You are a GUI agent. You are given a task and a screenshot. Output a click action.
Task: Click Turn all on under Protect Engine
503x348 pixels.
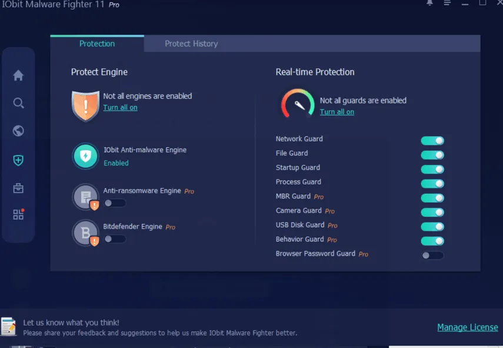(x=120, y=107)
